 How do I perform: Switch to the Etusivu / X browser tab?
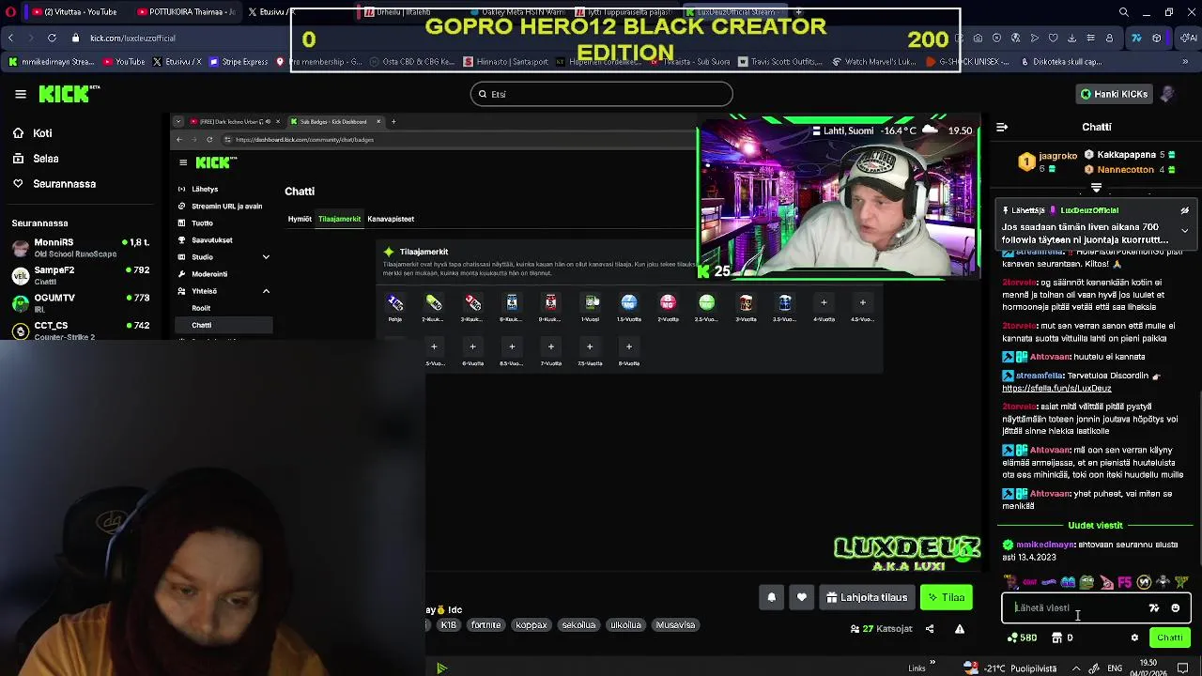point(272,12)
